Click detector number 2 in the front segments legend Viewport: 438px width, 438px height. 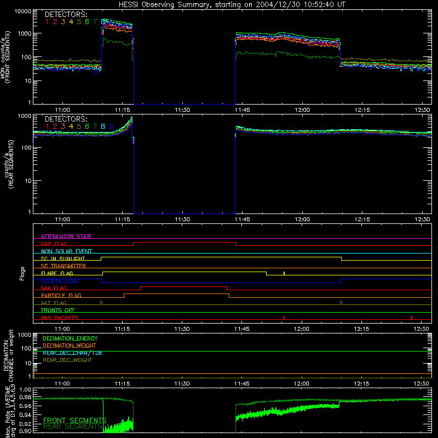[55, 22]
